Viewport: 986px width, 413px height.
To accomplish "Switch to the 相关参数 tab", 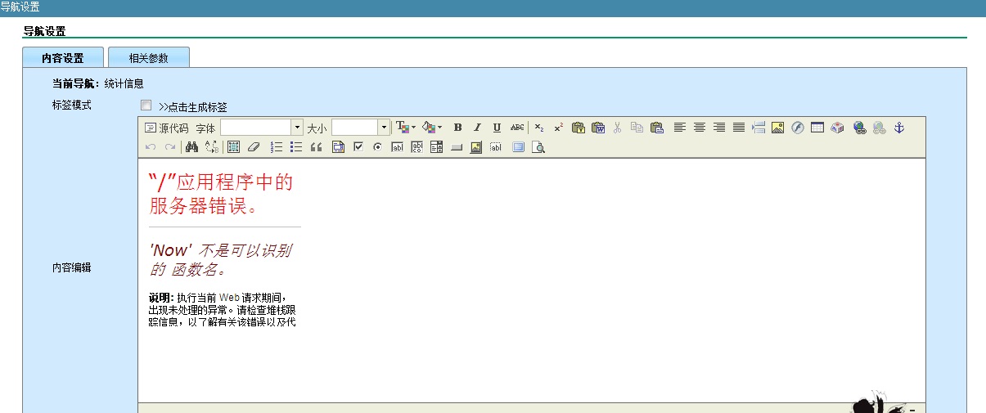I will click(148, 58).
